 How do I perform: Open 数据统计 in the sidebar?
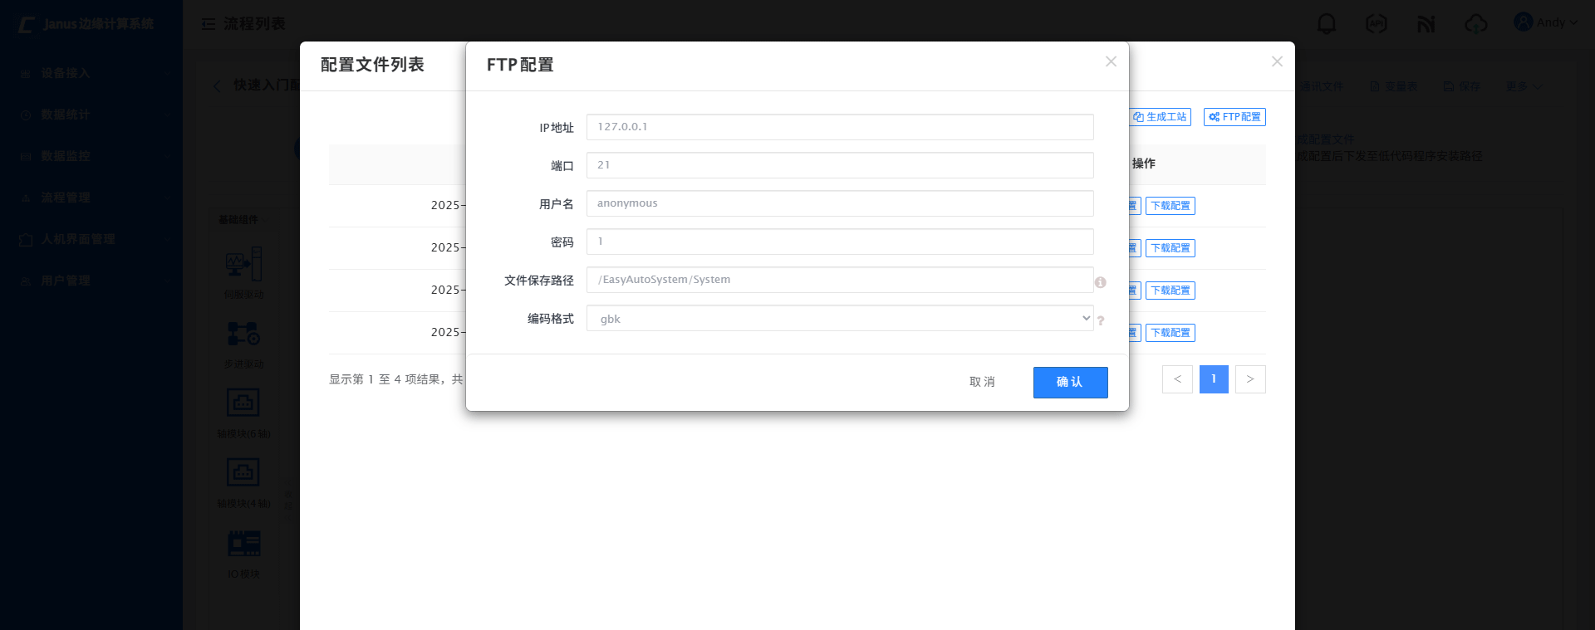point(91,115)
